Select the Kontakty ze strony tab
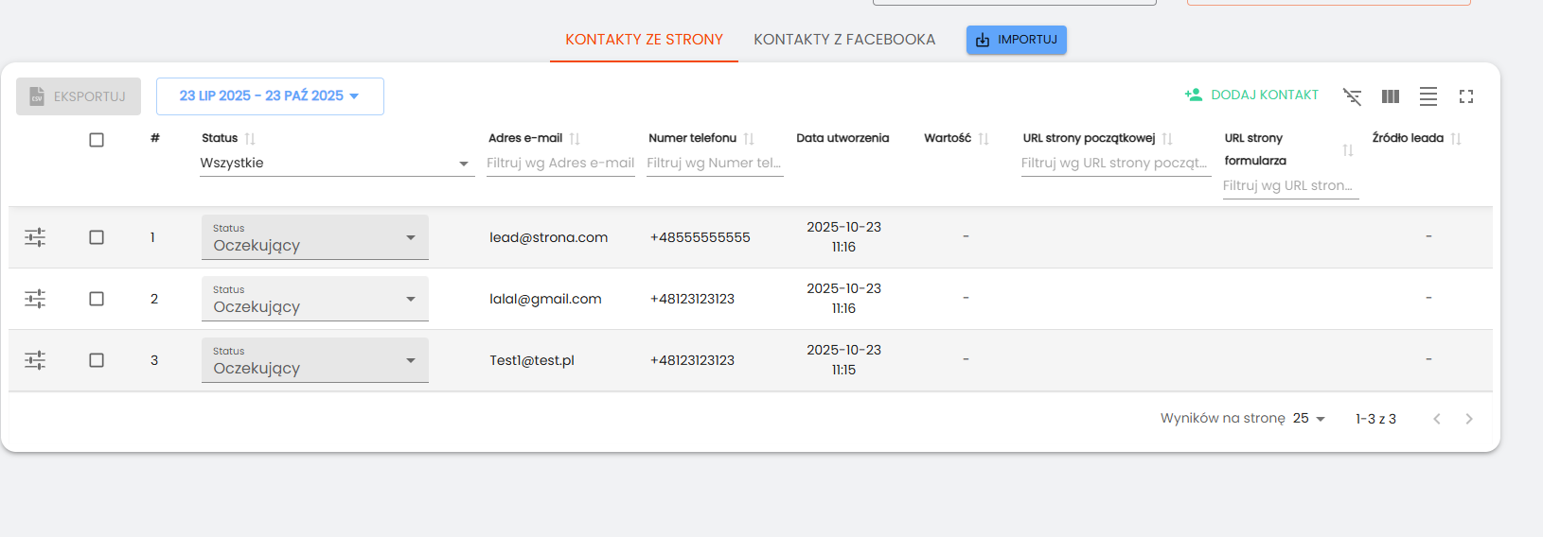1543x537 pixels. [x=644, y=40]
